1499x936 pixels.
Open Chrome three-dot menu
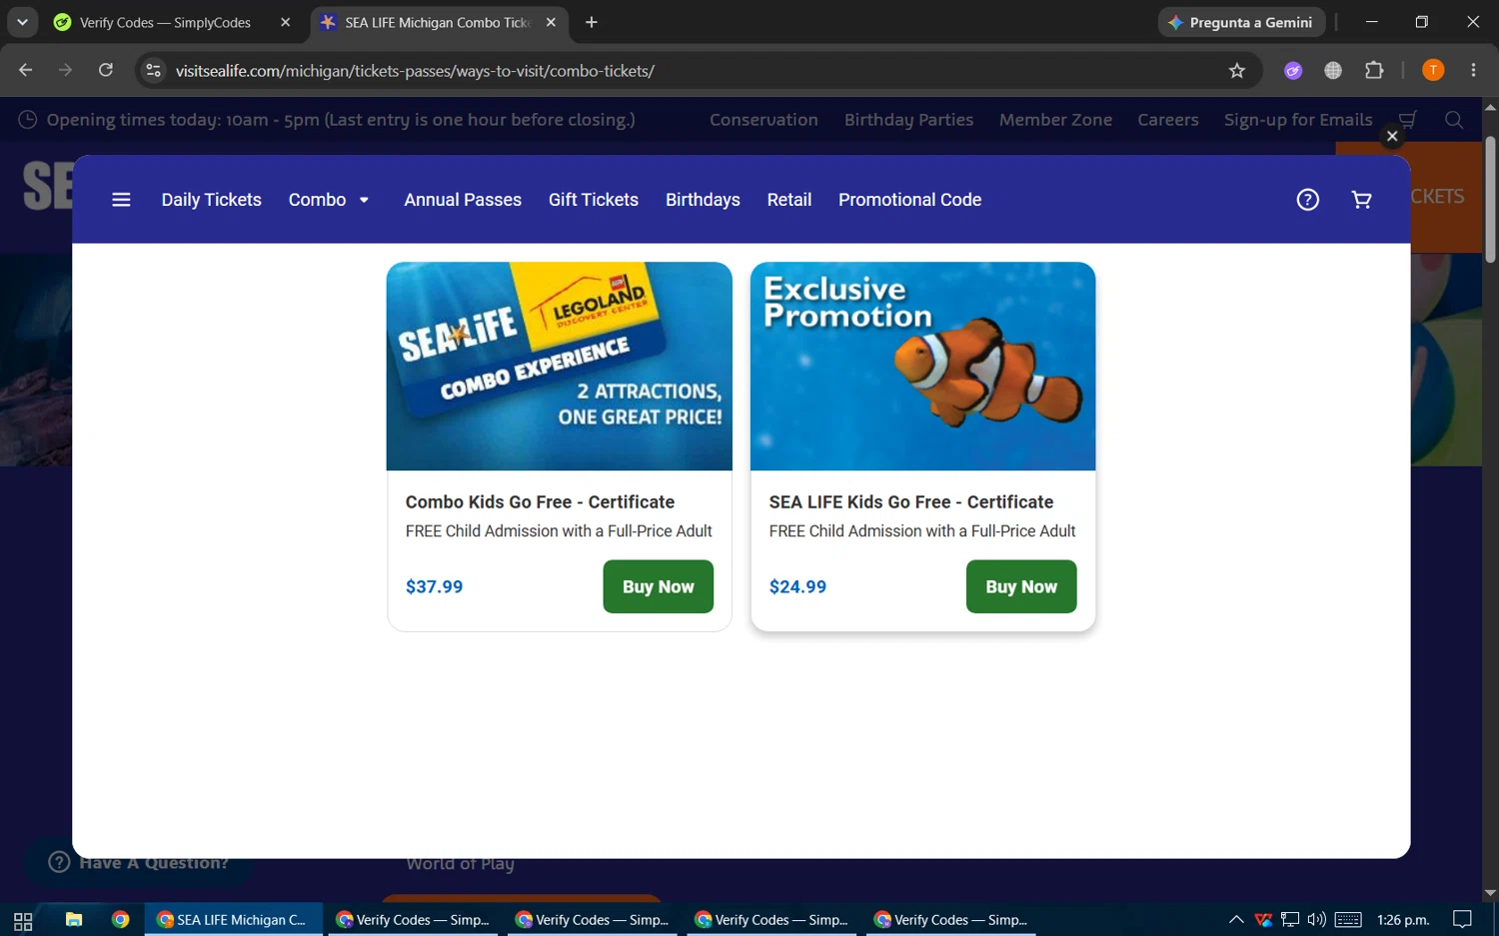point(1473,70)
